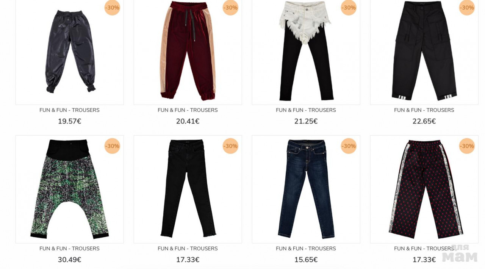Click the -30% badge on white shorts item

pos(349,8)
